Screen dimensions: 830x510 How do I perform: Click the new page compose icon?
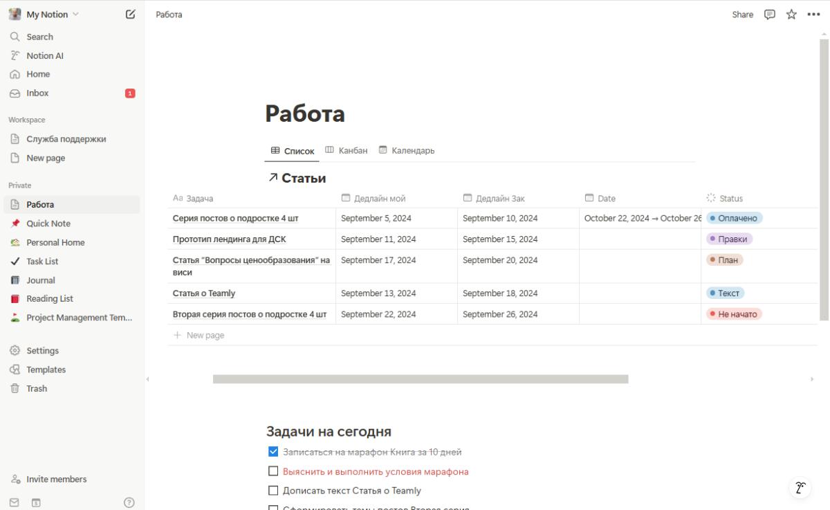(130, 15)
